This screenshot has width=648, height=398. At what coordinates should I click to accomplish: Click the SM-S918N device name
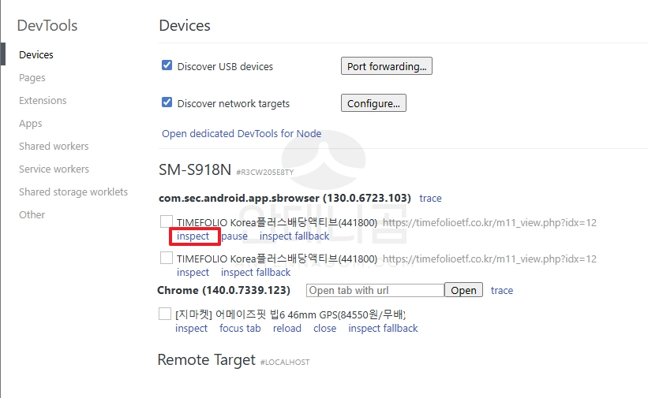195,169
